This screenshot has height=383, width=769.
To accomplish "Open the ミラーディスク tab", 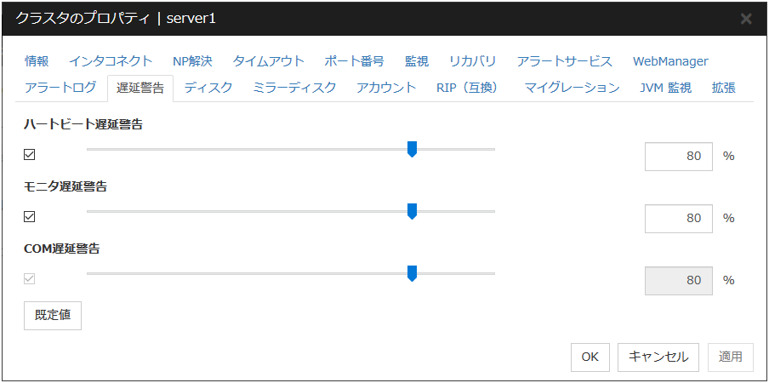I will [294, 88].
